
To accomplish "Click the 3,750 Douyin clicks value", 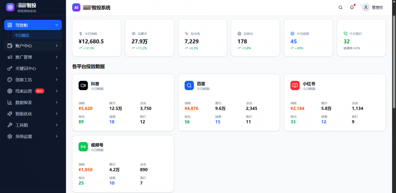I will [x=146, y=109].
